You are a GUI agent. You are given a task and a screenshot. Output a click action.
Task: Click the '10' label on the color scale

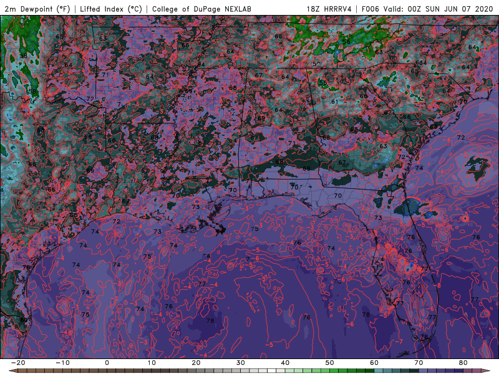(x=152, y=363)
